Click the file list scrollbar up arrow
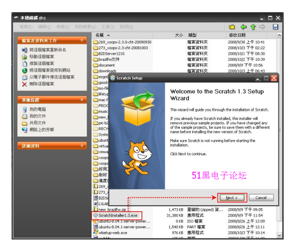This screenshot has height=243, width=288. click(x=279, y=35)
